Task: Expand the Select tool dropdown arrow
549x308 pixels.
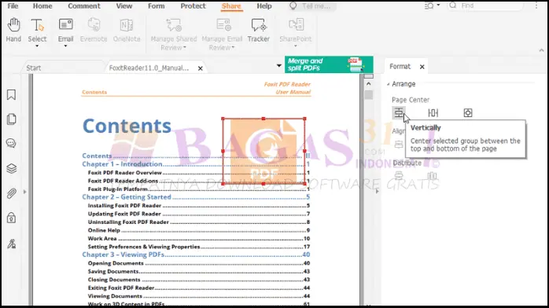Action: click(x=37, y=46)
